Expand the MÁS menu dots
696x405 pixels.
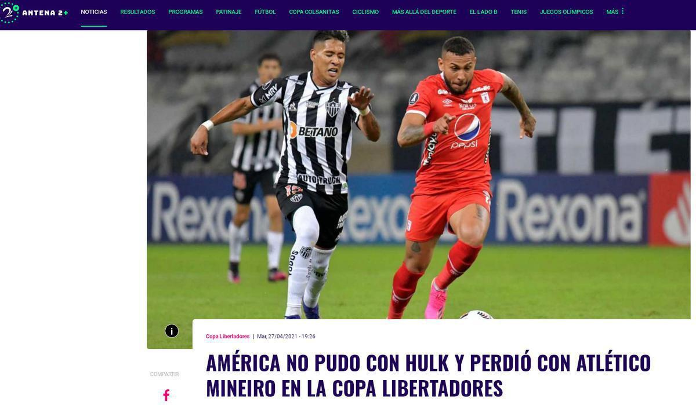tap(622, 12)
